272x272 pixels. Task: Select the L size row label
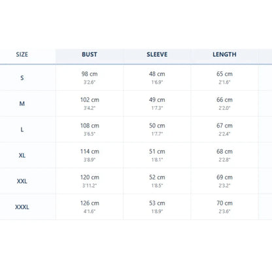22,129
